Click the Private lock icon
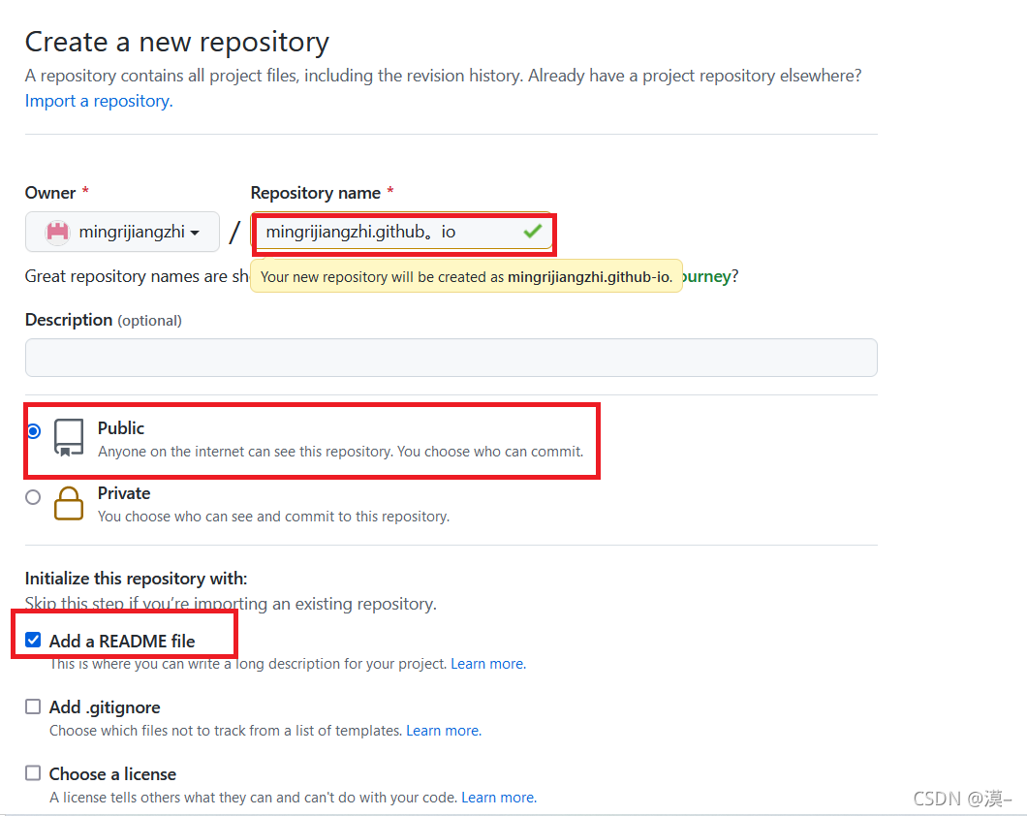This screenshot has width=1027, height=816. pyautogui.click(x=69, y=504)
